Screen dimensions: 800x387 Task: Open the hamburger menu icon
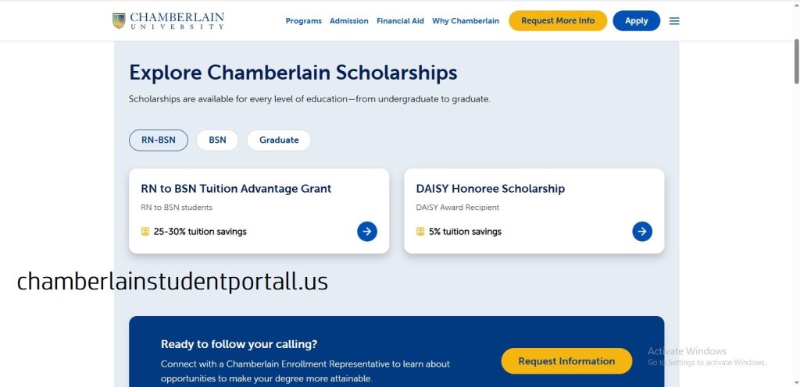tap(674, 21)
